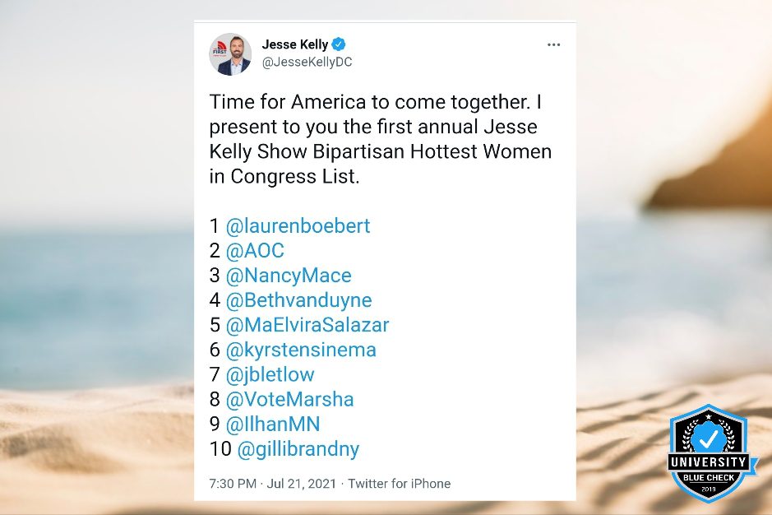Image resolution: width=772 pixels, height=515 pixels.
Task: Open the @kyrstensinema mention
Action: pos(301,350)
